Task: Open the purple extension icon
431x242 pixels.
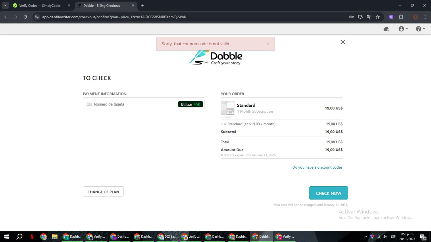Action: coord(391,17)
